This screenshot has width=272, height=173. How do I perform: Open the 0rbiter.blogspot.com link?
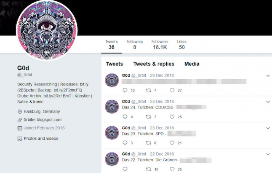(42, 120)
